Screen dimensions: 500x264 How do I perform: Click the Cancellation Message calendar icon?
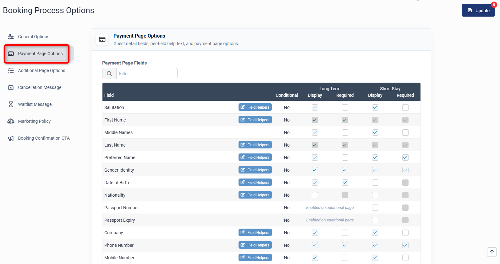[11, 87]
